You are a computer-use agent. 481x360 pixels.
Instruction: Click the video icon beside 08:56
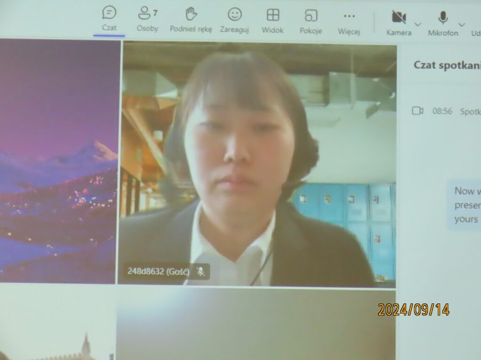(x=417, y=111)
